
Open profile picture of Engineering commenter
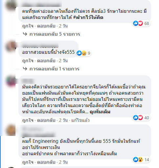pos(11,130)
